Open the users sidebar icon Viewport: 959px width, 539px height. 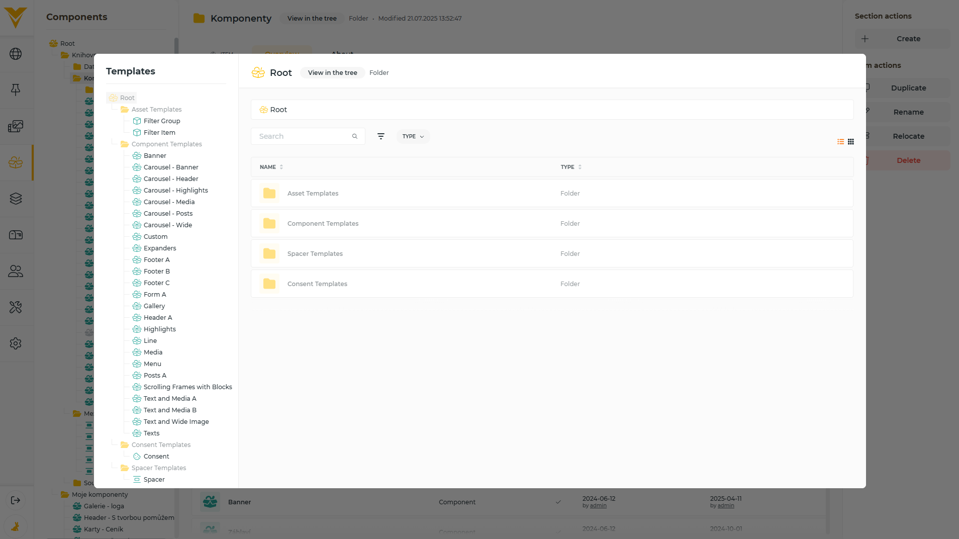click(x=16, y=271)
